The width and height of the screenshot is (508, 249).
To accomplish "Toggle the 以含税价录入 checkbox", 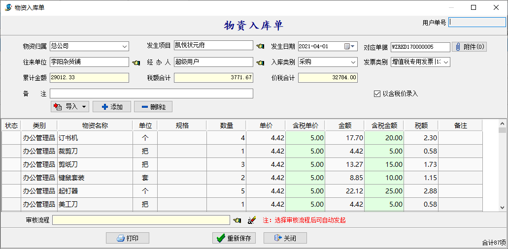I will tap(377, 93).
